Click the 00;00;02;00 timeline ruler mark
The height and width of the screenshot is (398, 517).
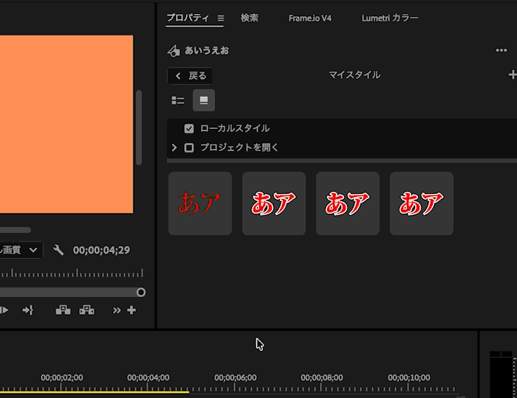click(61, 377)
